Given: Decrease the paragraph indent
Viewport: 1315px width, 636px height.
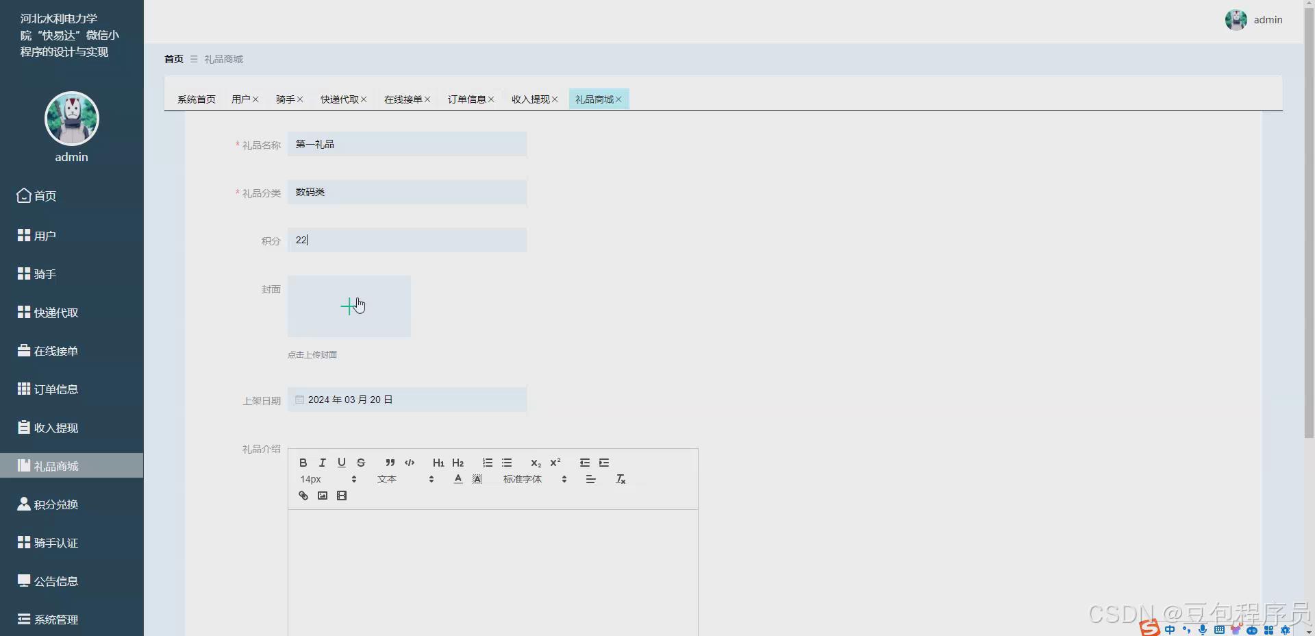Looking at the screenshot, I should (x=585, y=463).
